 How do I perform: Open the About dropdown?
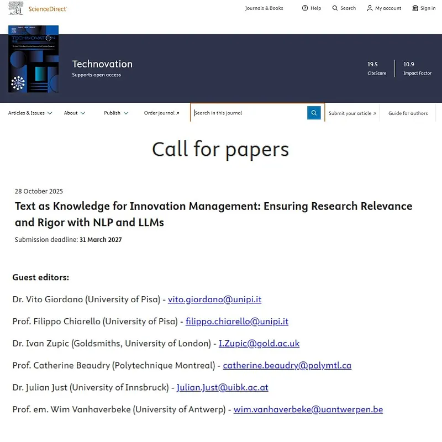click(74, 113)
